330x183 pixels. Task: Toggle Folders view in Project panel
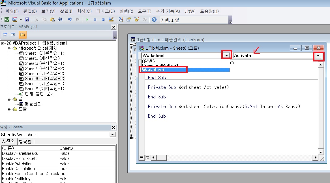click(x=22, y=35)
